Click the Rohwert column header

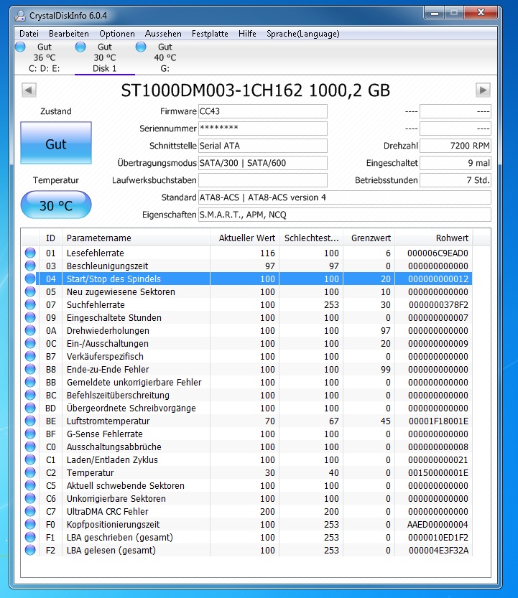point(434,238)
